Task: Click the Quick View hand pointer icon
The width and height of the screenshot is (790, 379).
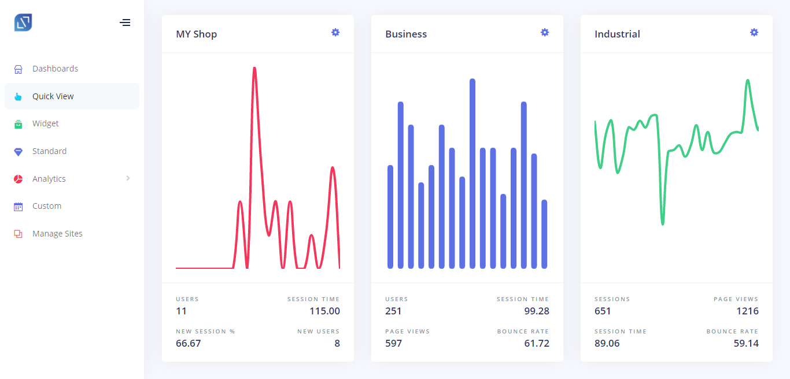Action: point(18,96)
